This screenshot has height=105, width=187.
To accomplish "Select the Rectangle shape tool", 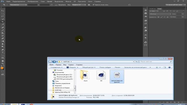I will pos(3,58).
